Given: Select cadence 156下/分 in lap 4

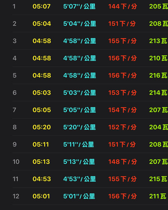Looking at the screenshot, I should click(x=123, y=58).
